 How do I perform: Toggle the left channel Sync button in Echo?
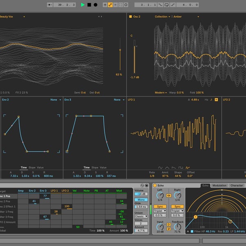[x=160, y=206]
